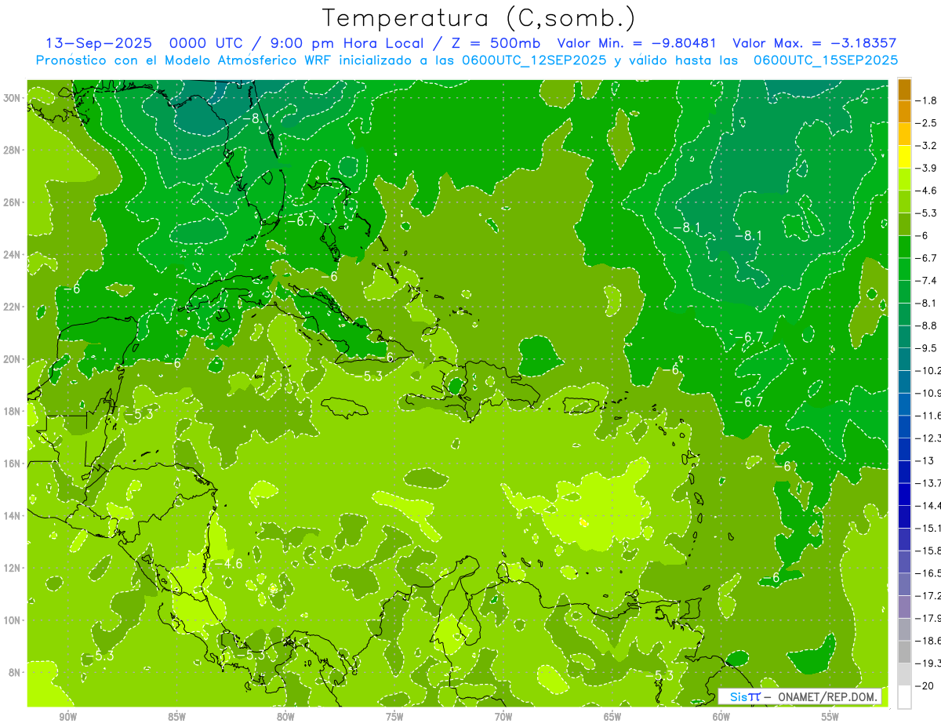
Task: Click the initialization time '0600UTC_12SEP2025'
Action: point(532,60)
